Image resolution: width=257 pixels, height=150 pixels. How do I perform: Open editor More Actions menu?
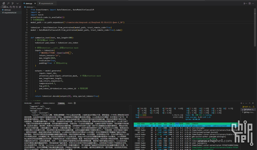click(253, 3)
